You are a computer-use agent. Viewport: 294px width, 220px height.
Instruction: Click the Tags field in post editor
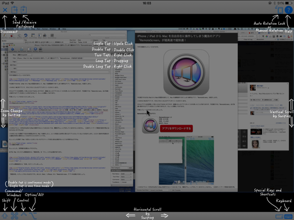pos(63,62)
